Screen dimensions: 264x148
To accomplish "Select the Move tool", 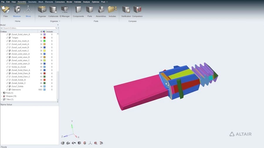I will [x=28, y=11].
